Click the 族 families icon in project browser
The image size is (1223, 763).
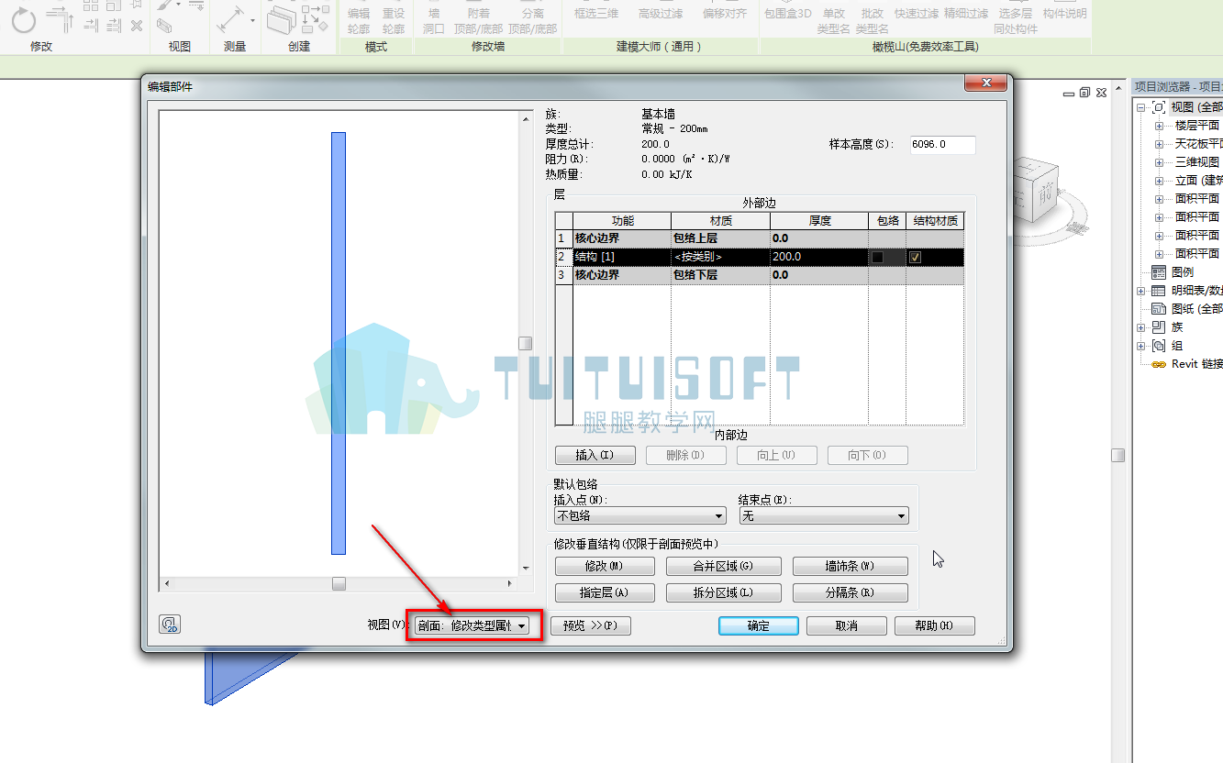(1160, 327)
